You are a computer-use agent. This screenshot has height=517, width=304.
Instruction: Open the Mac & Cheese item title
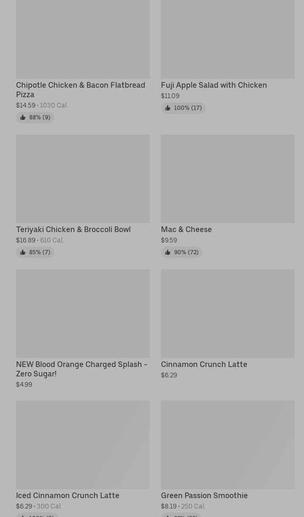[186, 230]
